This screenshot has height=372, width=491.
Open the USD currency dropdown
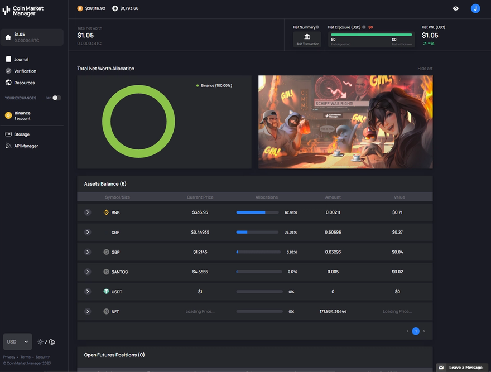coord(17,342)
